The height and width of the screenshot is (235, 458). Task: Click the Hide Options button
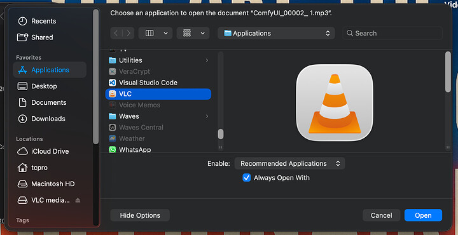(140, 215)
